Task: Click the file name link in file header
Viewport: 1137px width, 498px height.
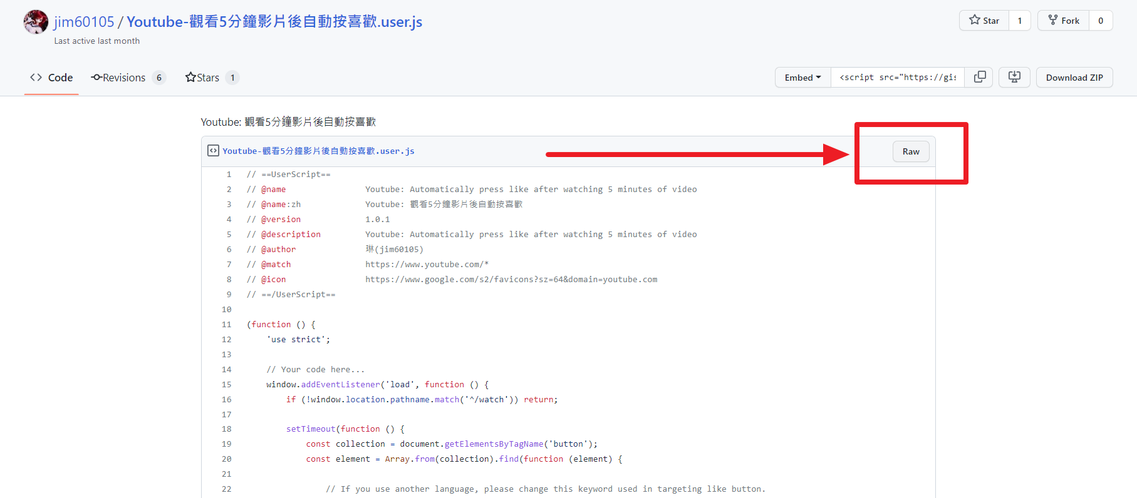Action: click(318, 151)
